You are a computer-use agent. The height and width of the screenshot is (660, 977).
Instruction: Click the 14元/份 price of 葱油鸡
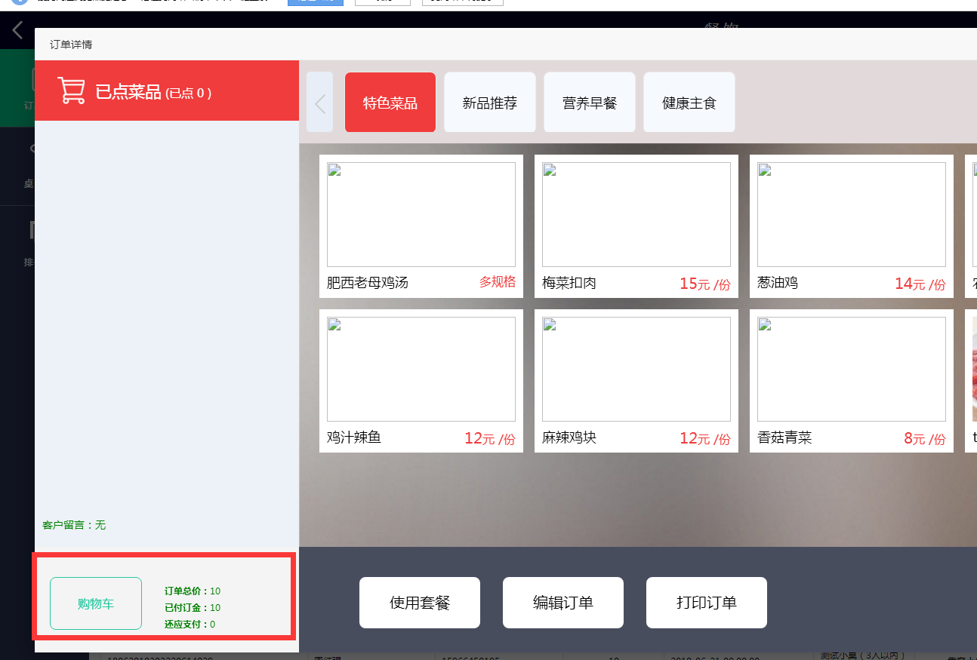click(x=920, y=284)
